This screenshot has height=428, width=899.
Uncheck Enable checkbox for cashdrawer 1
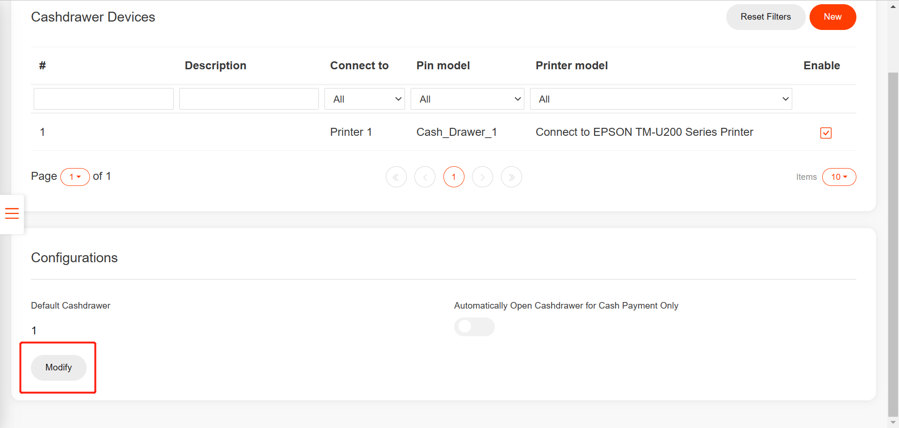point(825,133)
